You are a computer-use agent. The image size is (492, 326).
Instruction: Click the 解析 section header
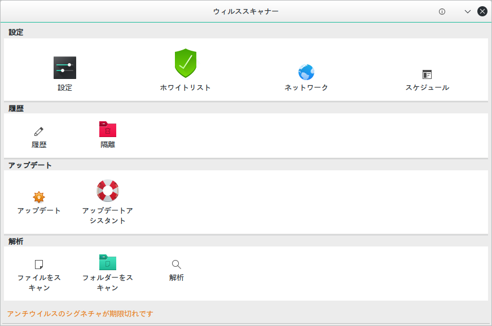[16, 241]
